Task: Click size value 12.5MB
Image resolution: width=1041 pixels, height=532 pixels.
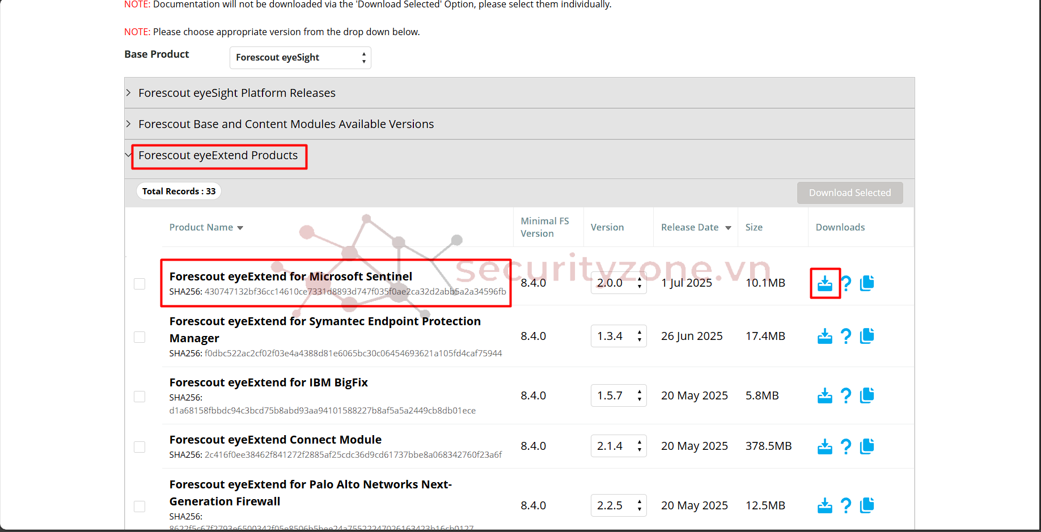Action: [765, 505]
